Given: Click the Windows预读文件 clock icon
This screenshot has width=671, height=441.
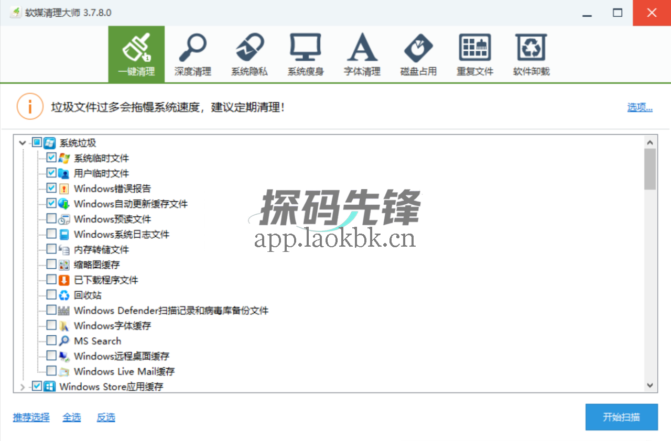Looking at the screenshot, I should click(x=64, y=219).
